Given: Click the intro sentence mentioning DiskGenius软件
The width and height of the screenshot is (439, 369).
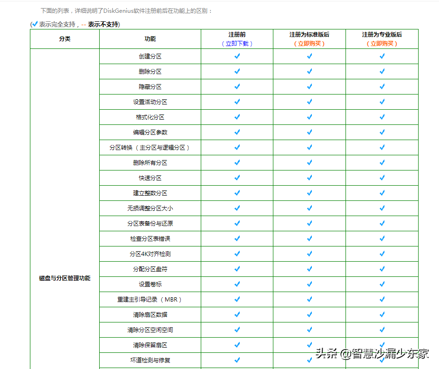Looking at the screenshot, I should tap(126, 11).
